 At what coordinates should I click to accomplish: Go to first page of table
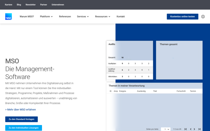tap(185, 129)
